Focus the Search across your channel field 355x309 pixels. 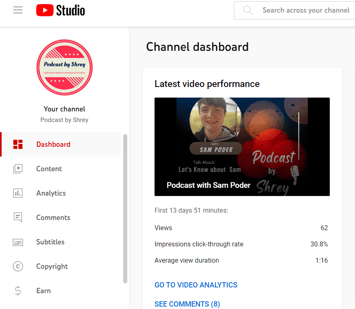click(x=306, y=10)
